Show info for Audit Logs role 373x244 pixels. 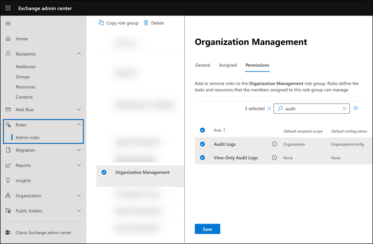pos(275,144)
